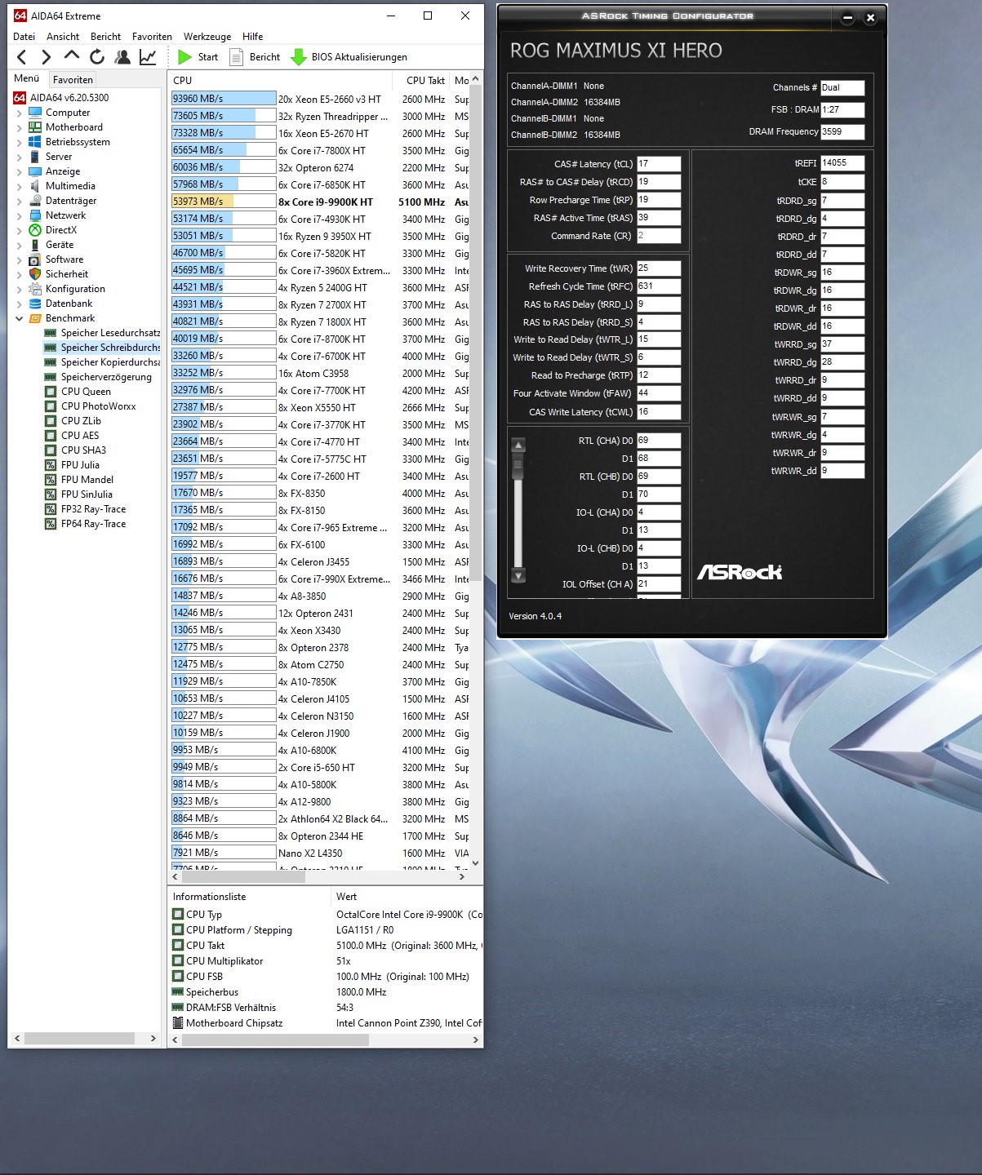982x1175 pixels.
Task: Select the Geräte device icon
Action: pos(35,245)
